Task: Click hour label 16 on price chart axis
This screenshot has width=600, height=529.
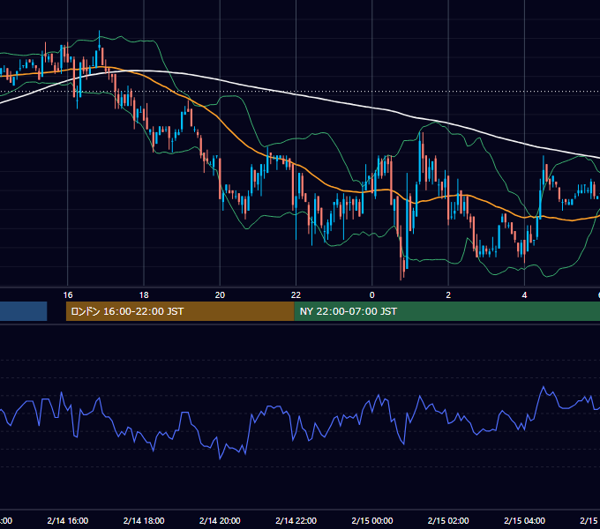Action: coord(68,295)
